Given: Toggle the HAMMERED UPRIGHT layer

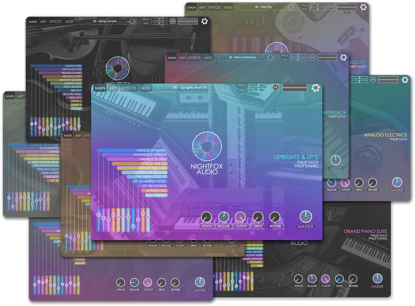Looking at the screenshot, I should point(135,155).
